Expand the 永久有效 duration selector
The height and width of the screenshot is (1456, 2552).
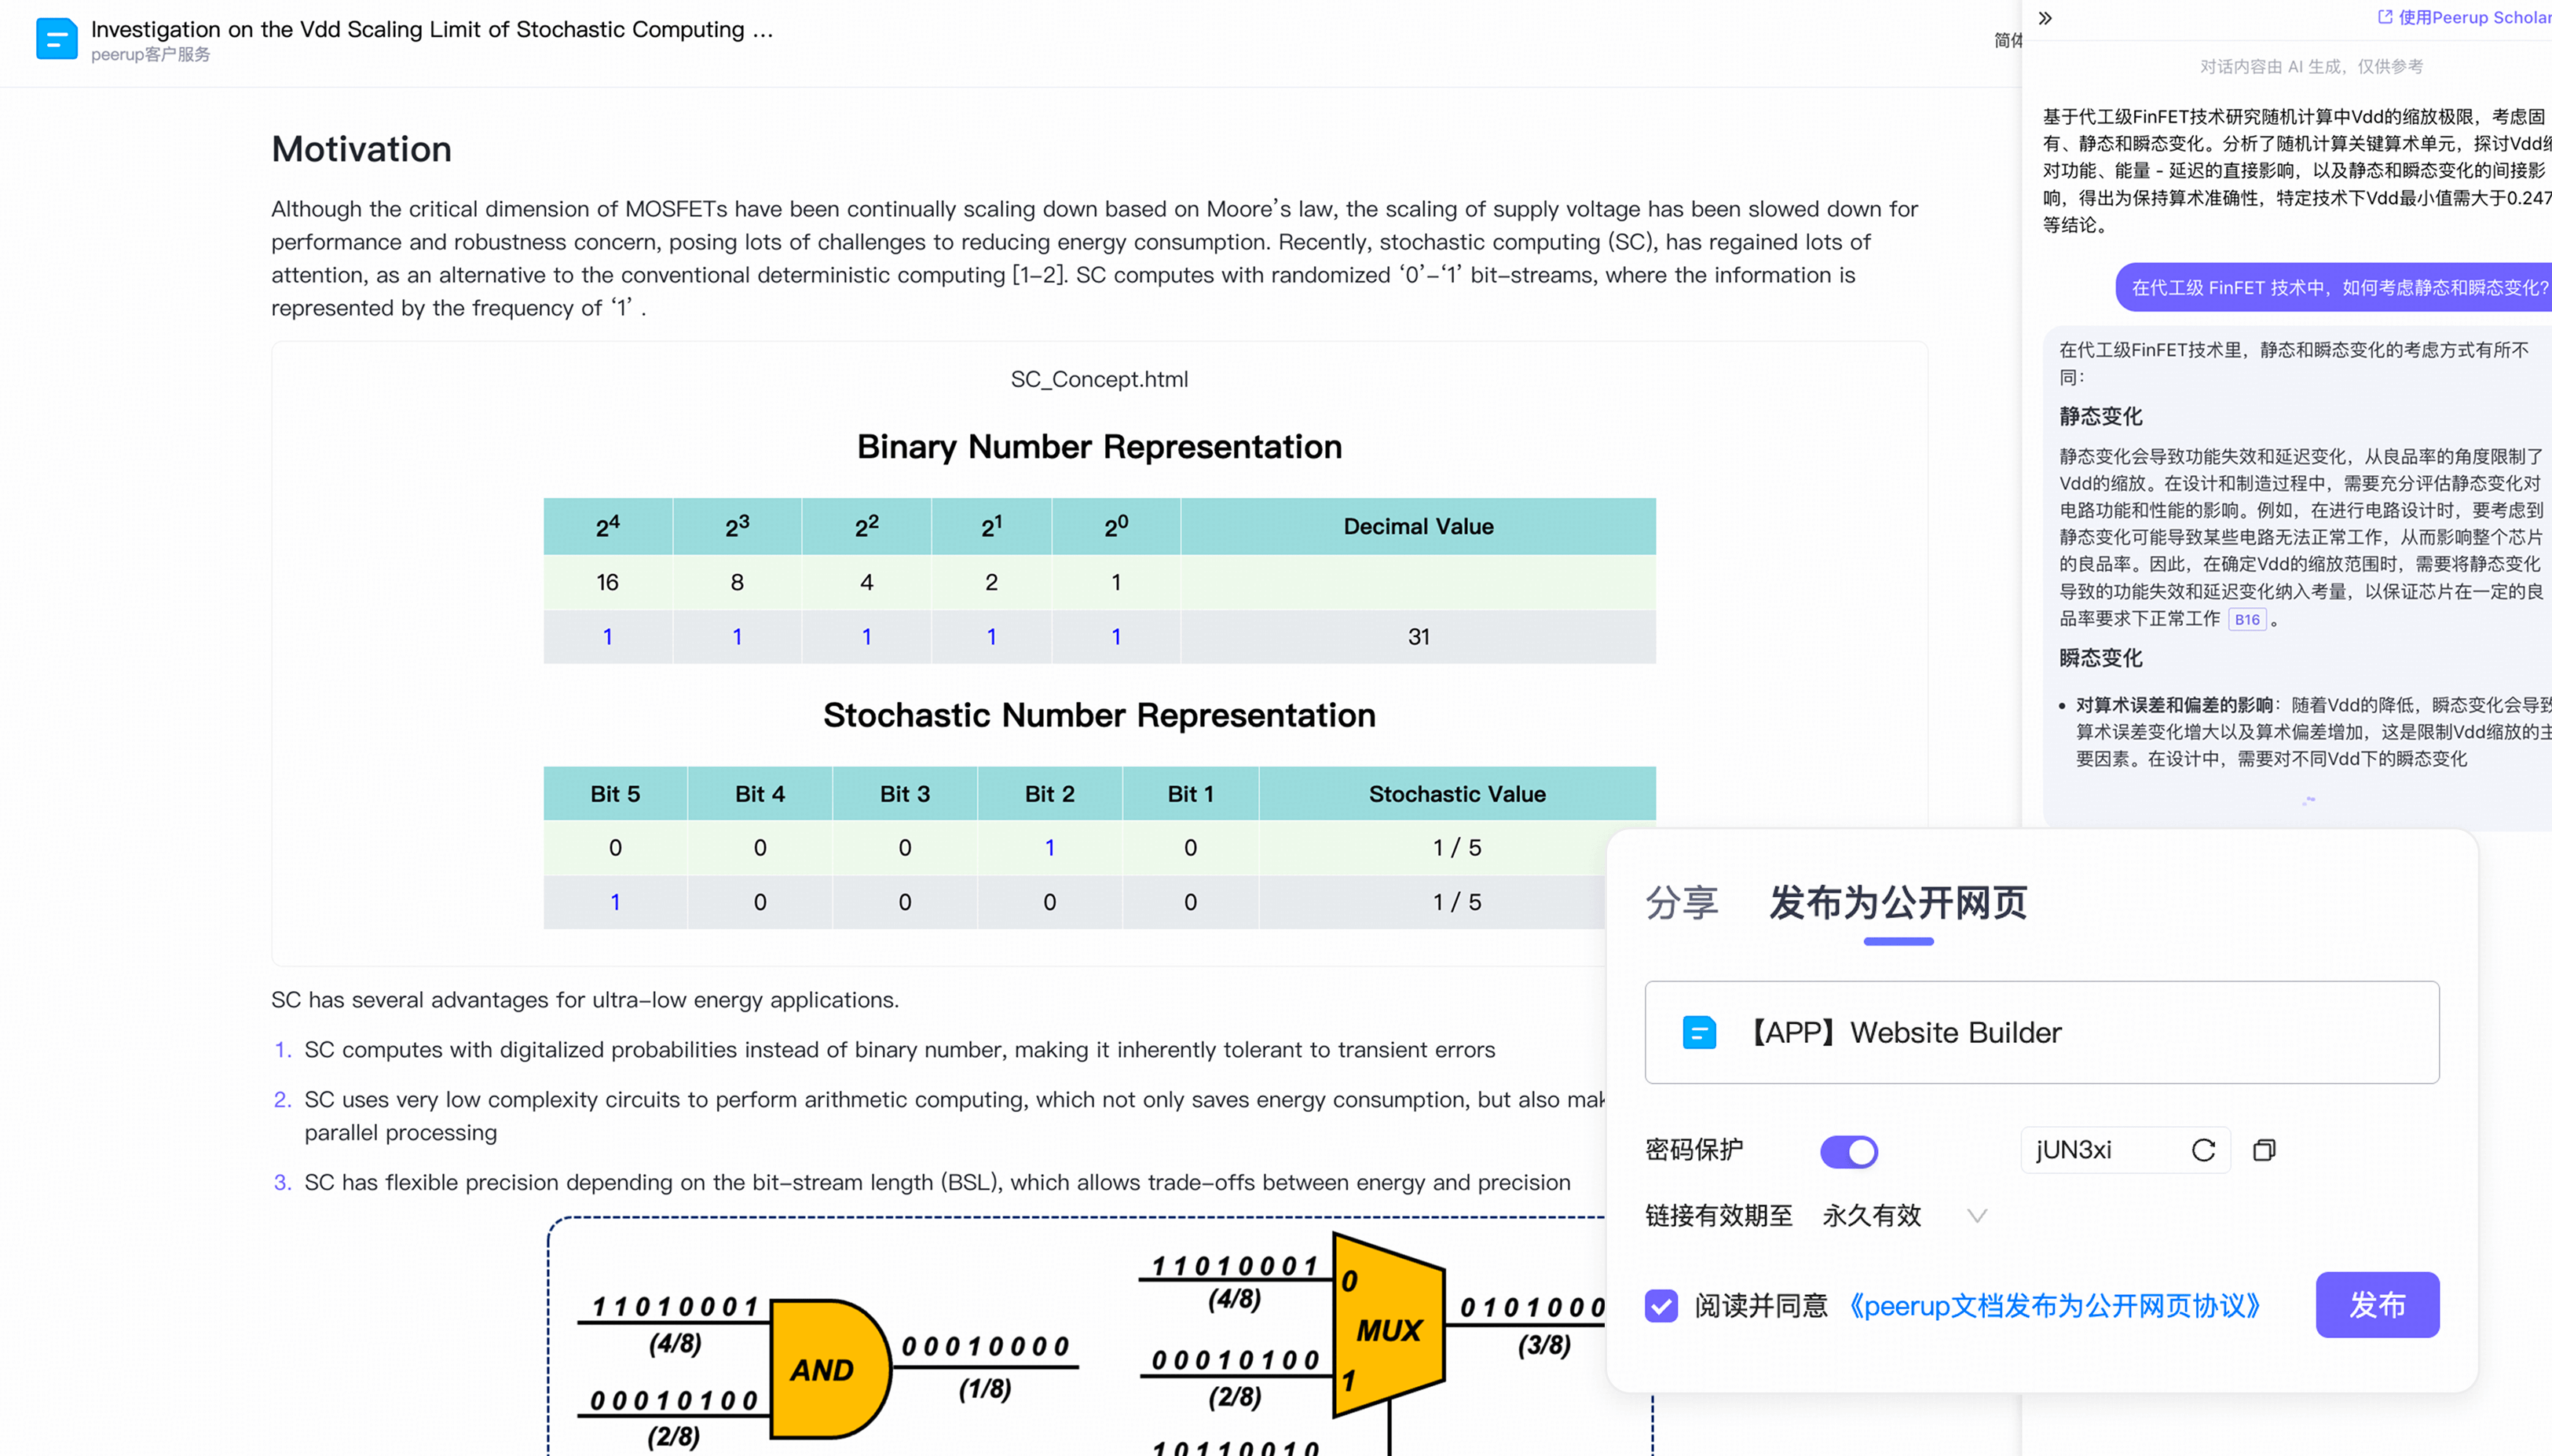tap(1977, 1216)
